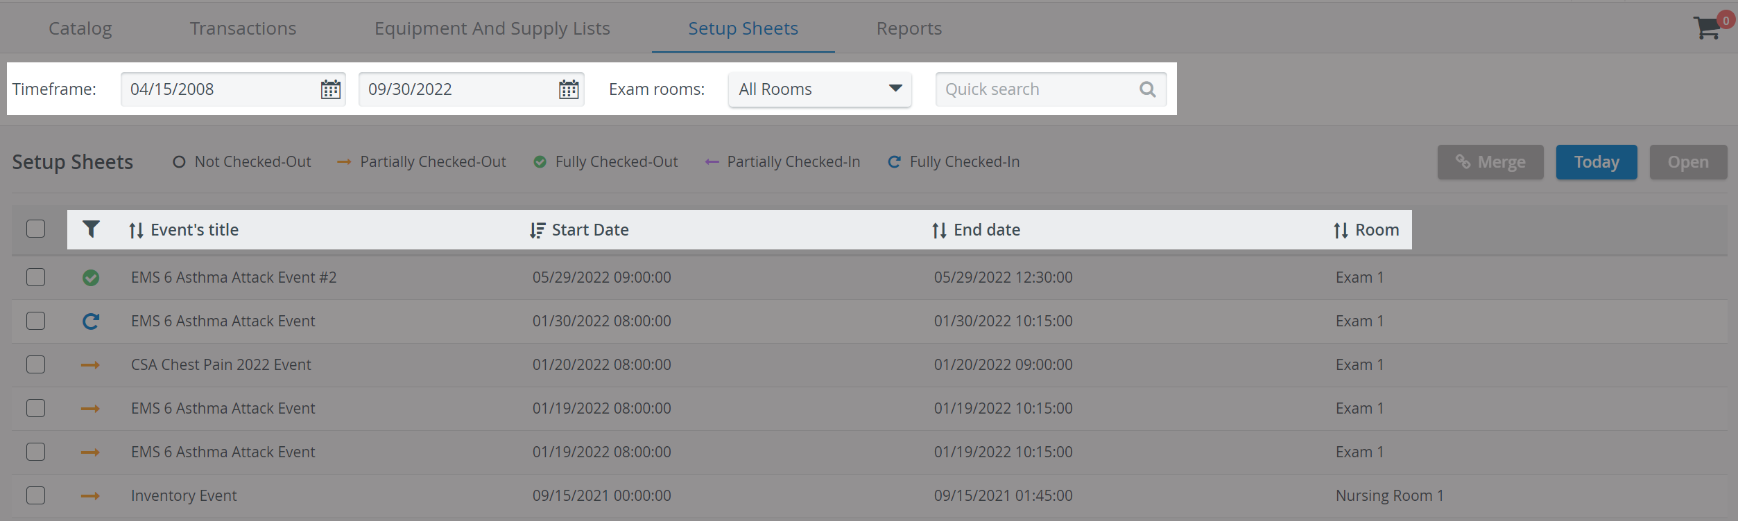This screenshot has width=1738, height=521.
Task: Click the Today button
Action: tap(1597, 162)
